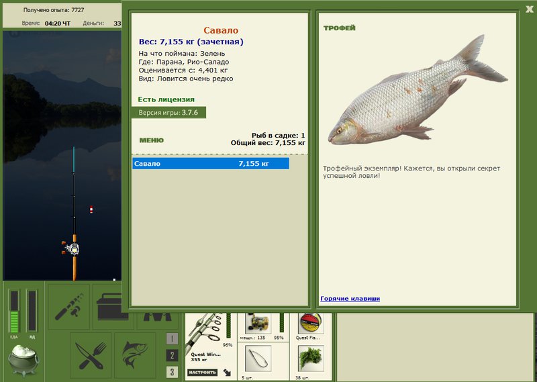Click the ТРОФЕЙ heading
This screenshot has width=537, height=382.
coord(340,28)
